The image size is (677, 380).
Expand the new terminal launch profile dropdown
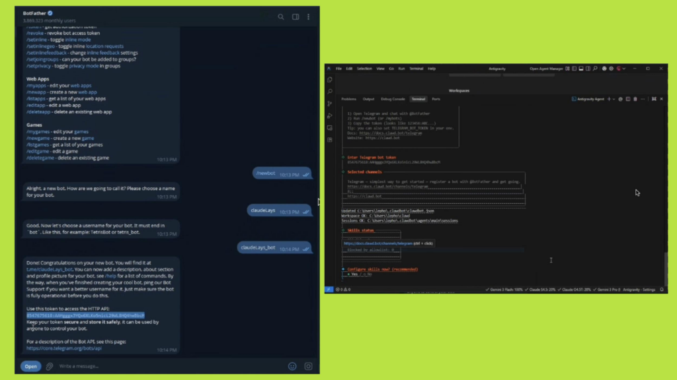coord(614,99)
